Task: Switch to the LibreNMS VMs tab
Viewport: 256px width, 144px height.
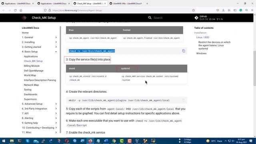Action: pyautogui.click(x=125, y=4)
